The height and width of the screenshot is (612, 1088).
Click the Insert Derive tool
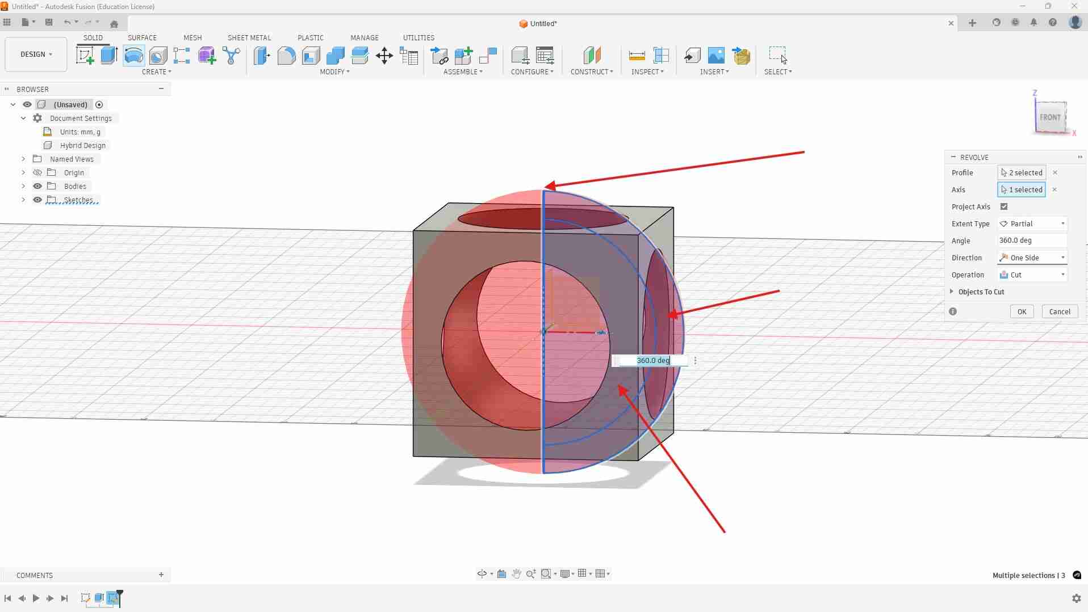coord(692,56)
